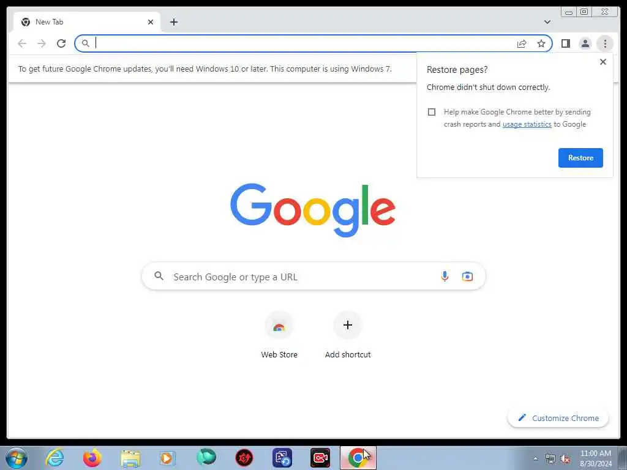Reload the page with the refresh icon

[x=61, y=43]
